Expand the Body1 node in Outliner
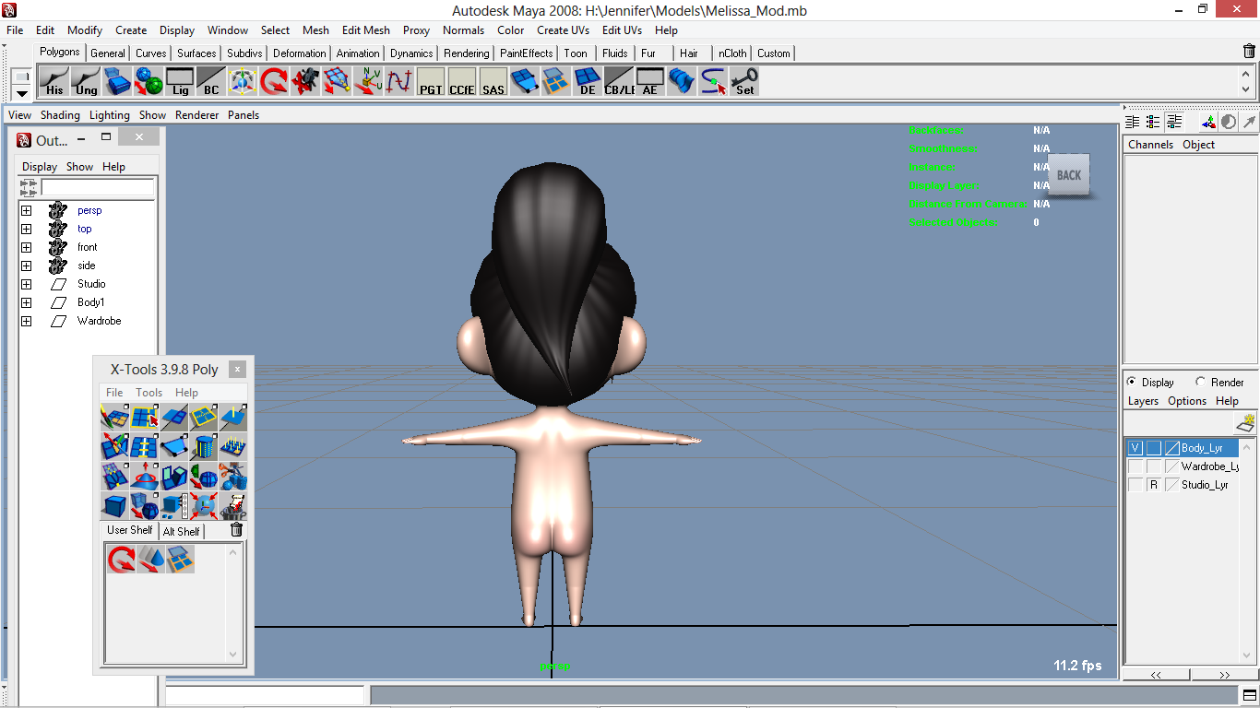Screen dimensions: 1260x708 click(x=26, y=302)
